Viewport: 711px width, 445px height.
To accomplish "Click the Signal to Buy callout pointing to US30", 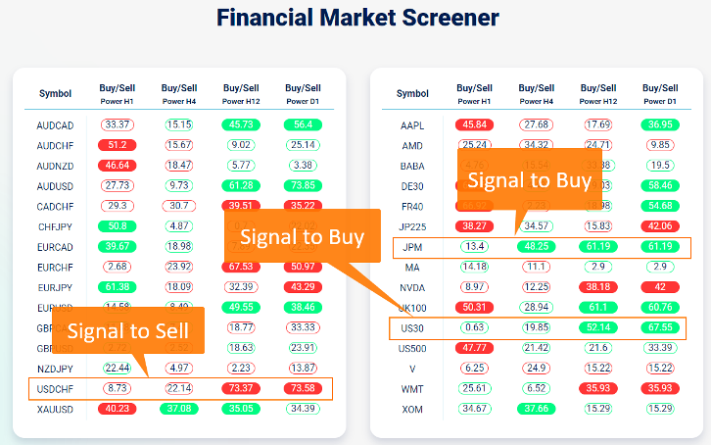I will [x=302, y=236].
